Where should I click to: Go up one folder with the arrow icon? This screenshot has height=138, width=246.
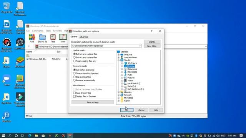pyautogui.click(x=29, y=46)
